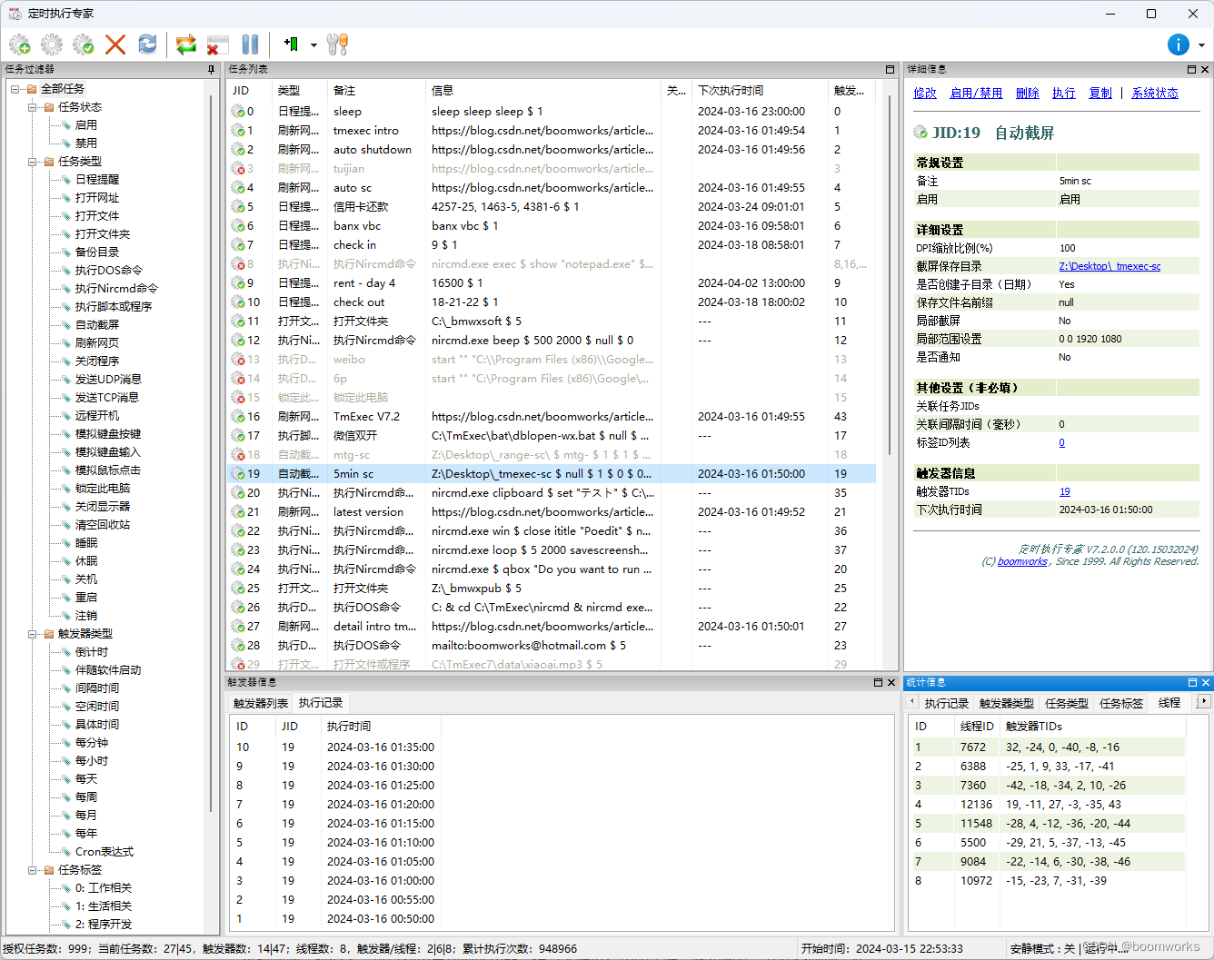Close the 统计信息 panel
1214x960 pixels.
click(x=1206, y=682)
